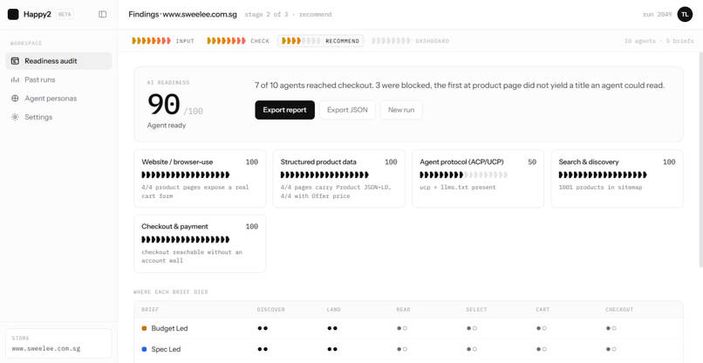
Task: Open Agent personas
Action: click(58, 99)
